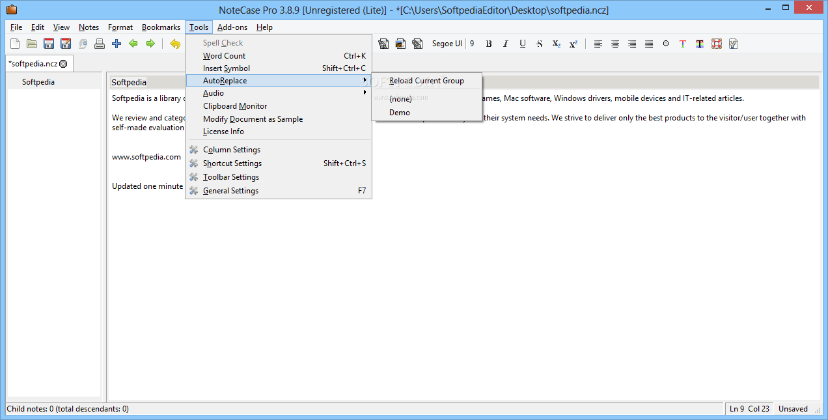Click the Ln 9 Col 23 status entry
Image resolution: width=828 pixels, height=420 pixels.
(x=749, y=409)
